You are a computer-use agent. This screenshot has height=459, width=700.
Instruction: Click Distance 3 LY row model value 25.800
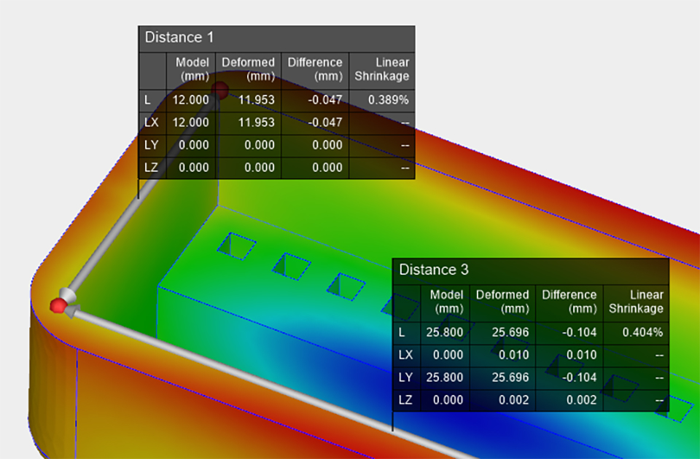point(445,377)
